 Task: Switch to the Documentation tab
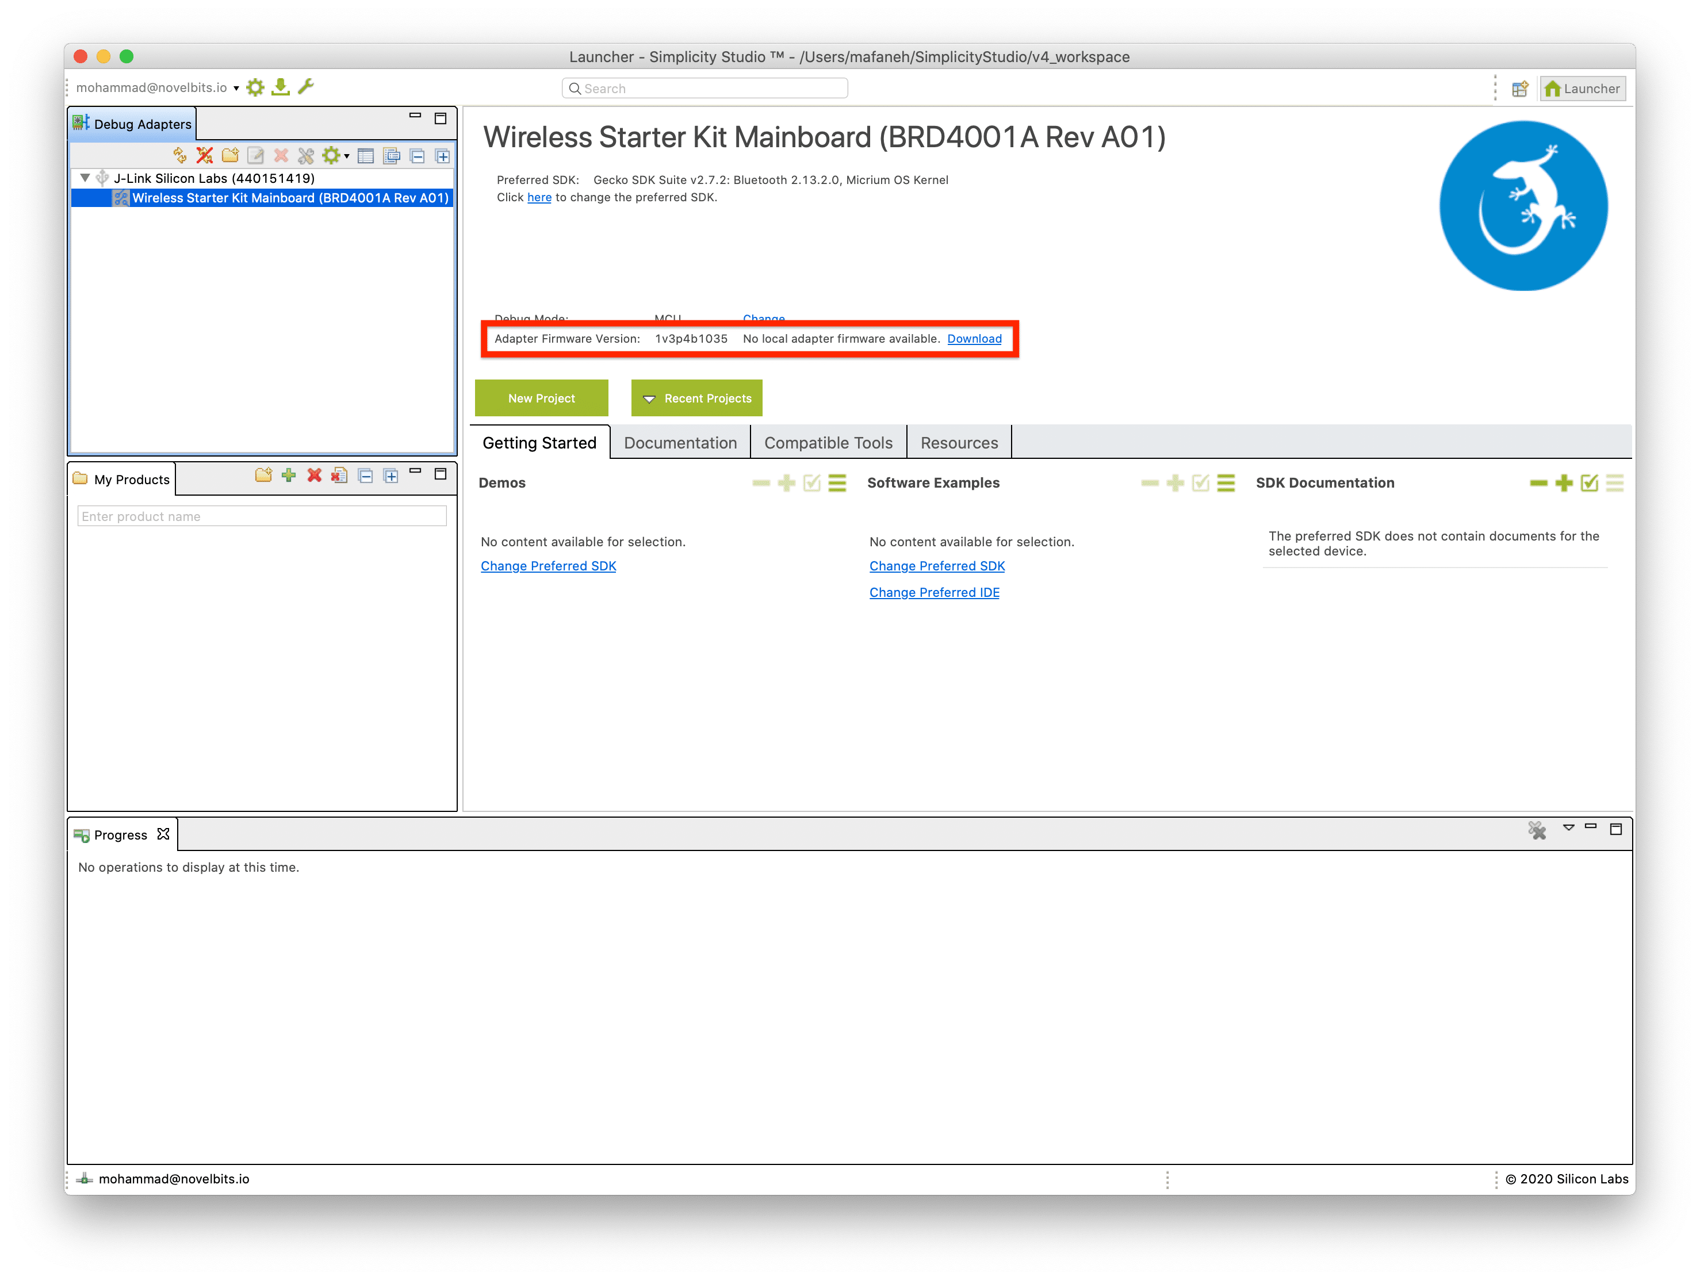680,443
